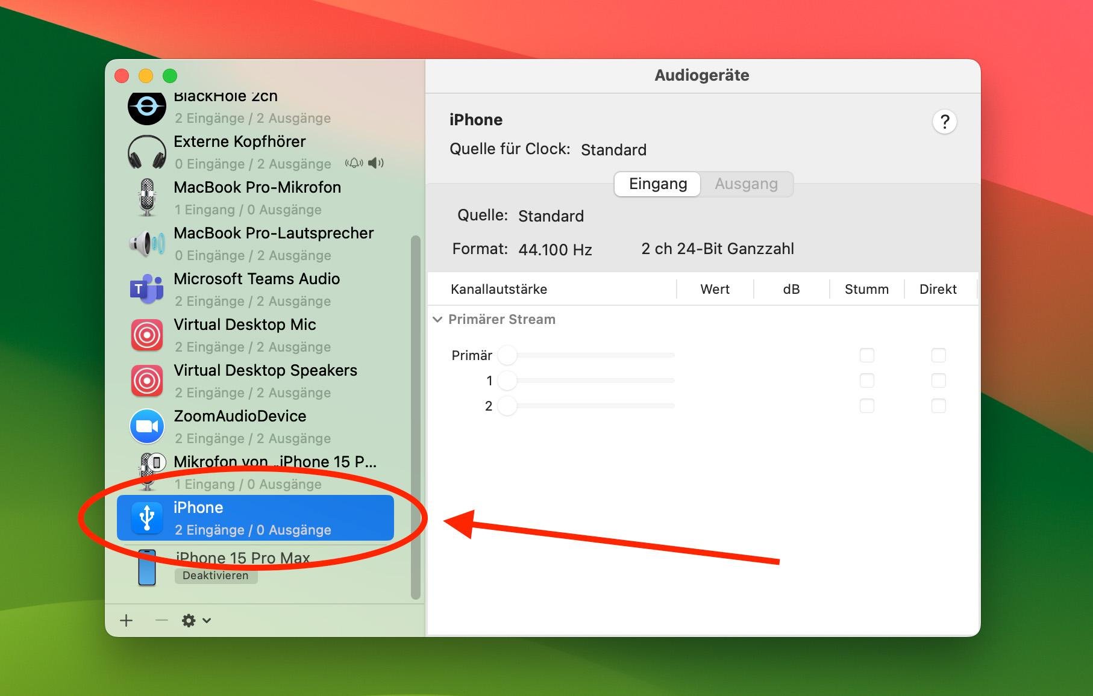Screen dimensions: 1093x696
Task: Click the Primär volume slider
Action: pos(586,355)
